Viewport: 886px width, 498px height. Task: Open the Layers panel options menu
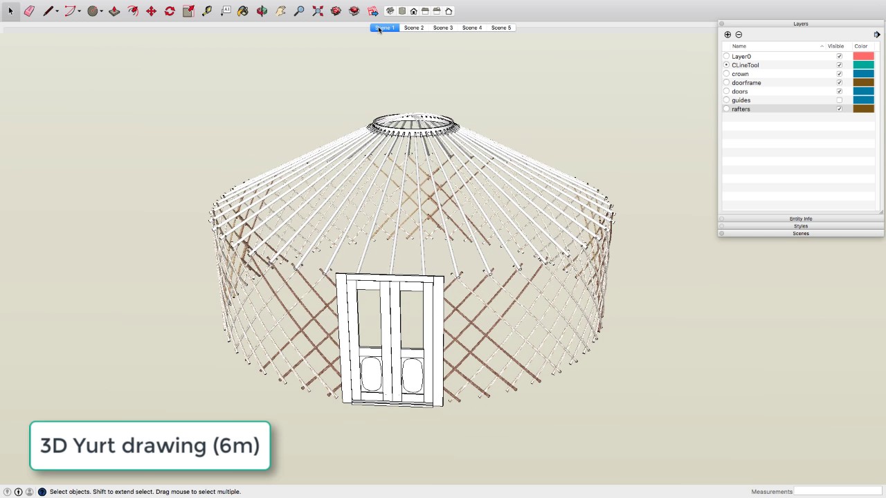(877, 35)
